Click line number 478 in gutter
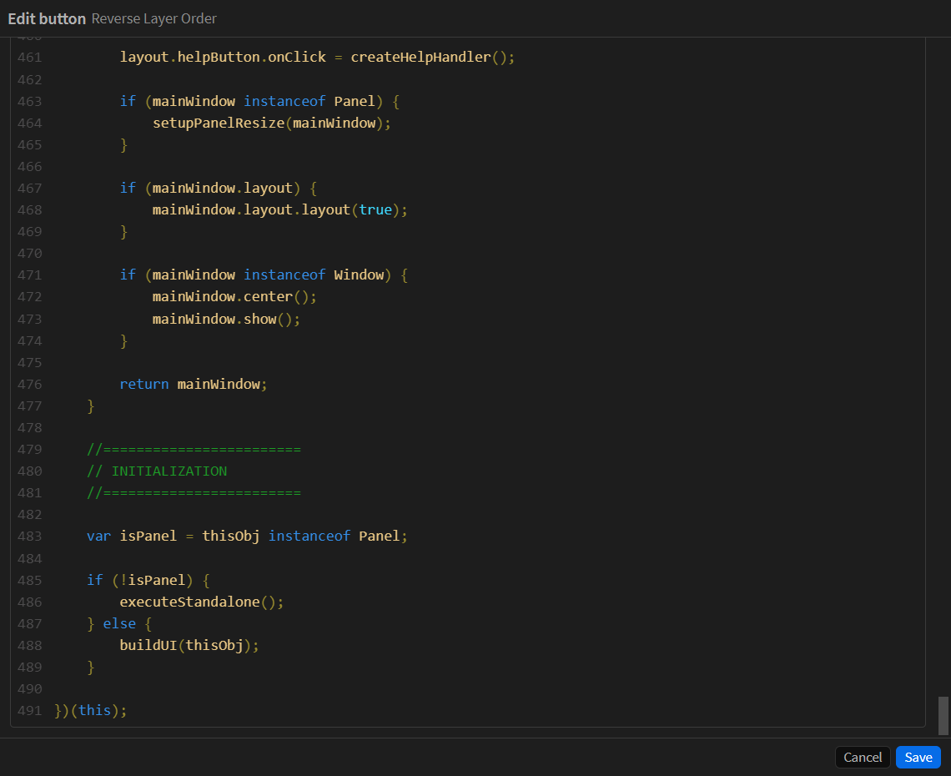951x776 pixels. (30, 428)
